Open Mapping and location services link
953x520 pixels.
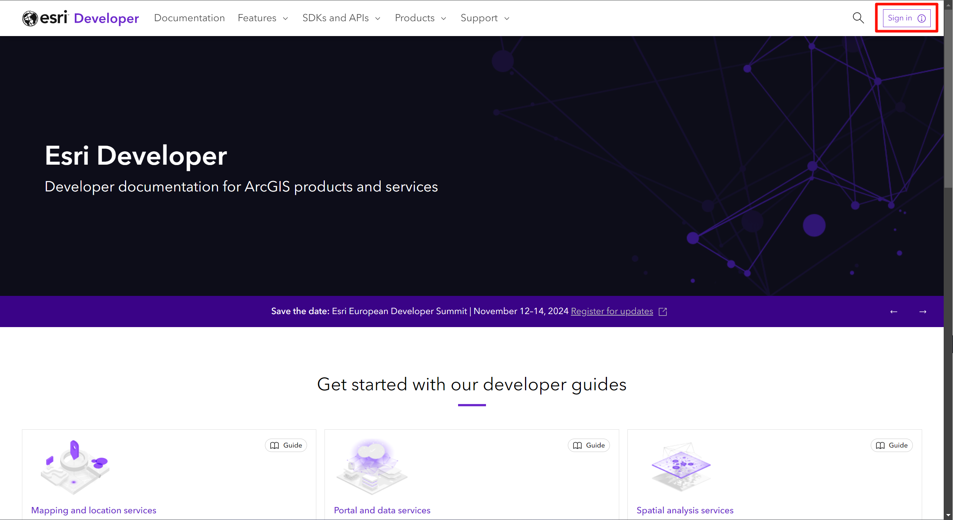click(x=94, y=510)
